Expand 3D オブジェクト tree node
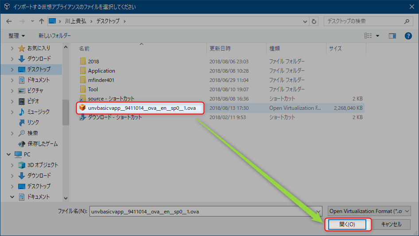419x236 pixels. point(12,165)
